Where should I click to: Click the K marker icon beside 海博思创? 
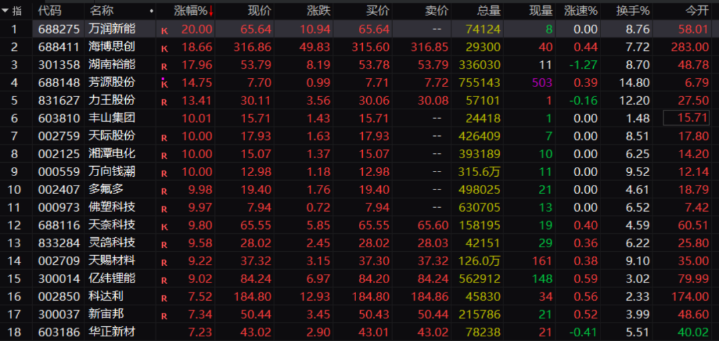pos(164,48)
